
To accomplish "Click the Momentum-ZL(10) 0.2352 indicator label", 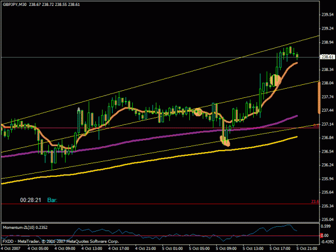I will [x=25, y=228].
